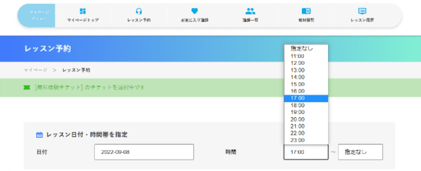Click the calendar icon beside レッスン日付
The height and width of the screenshot is (171, 421).
[39, 135]
